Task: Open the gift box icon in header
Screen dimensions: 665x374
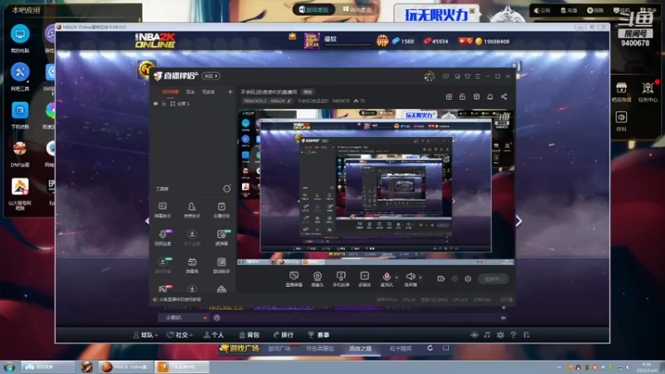Action: (x=449, y=96)
